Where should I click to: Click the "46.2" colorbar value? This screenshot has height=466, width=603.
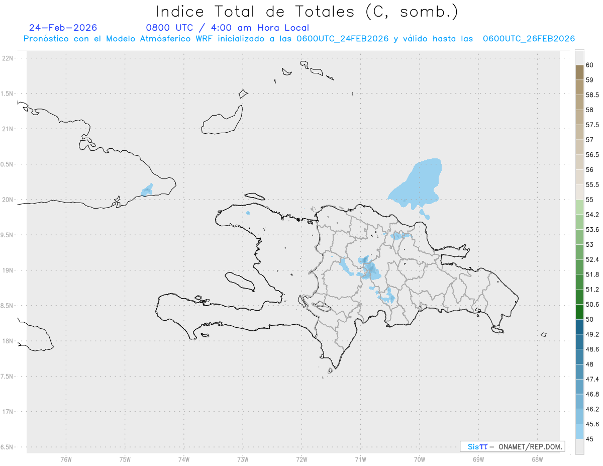tap(592, 409)
